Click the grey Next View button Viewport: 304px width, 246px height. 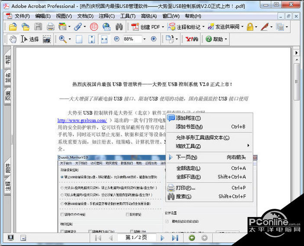pos(205,238)
